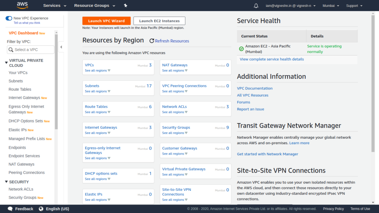View complete service health details
379x213 pixels.
272,59
